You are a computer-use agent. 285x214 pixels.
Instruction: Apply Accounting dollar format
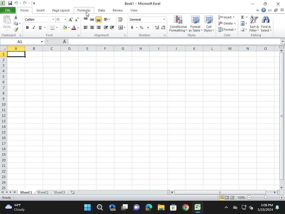(x=132, y=28)
